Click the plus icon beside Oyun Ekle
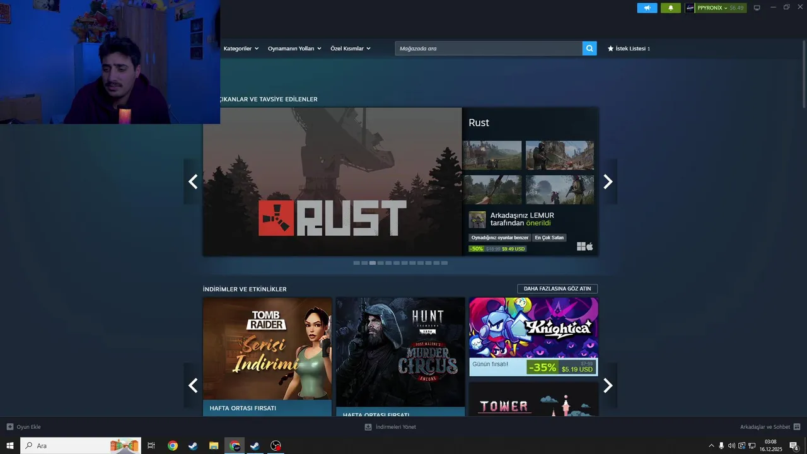807x454 pixels. pyautogui.click(x=10, y=427)
